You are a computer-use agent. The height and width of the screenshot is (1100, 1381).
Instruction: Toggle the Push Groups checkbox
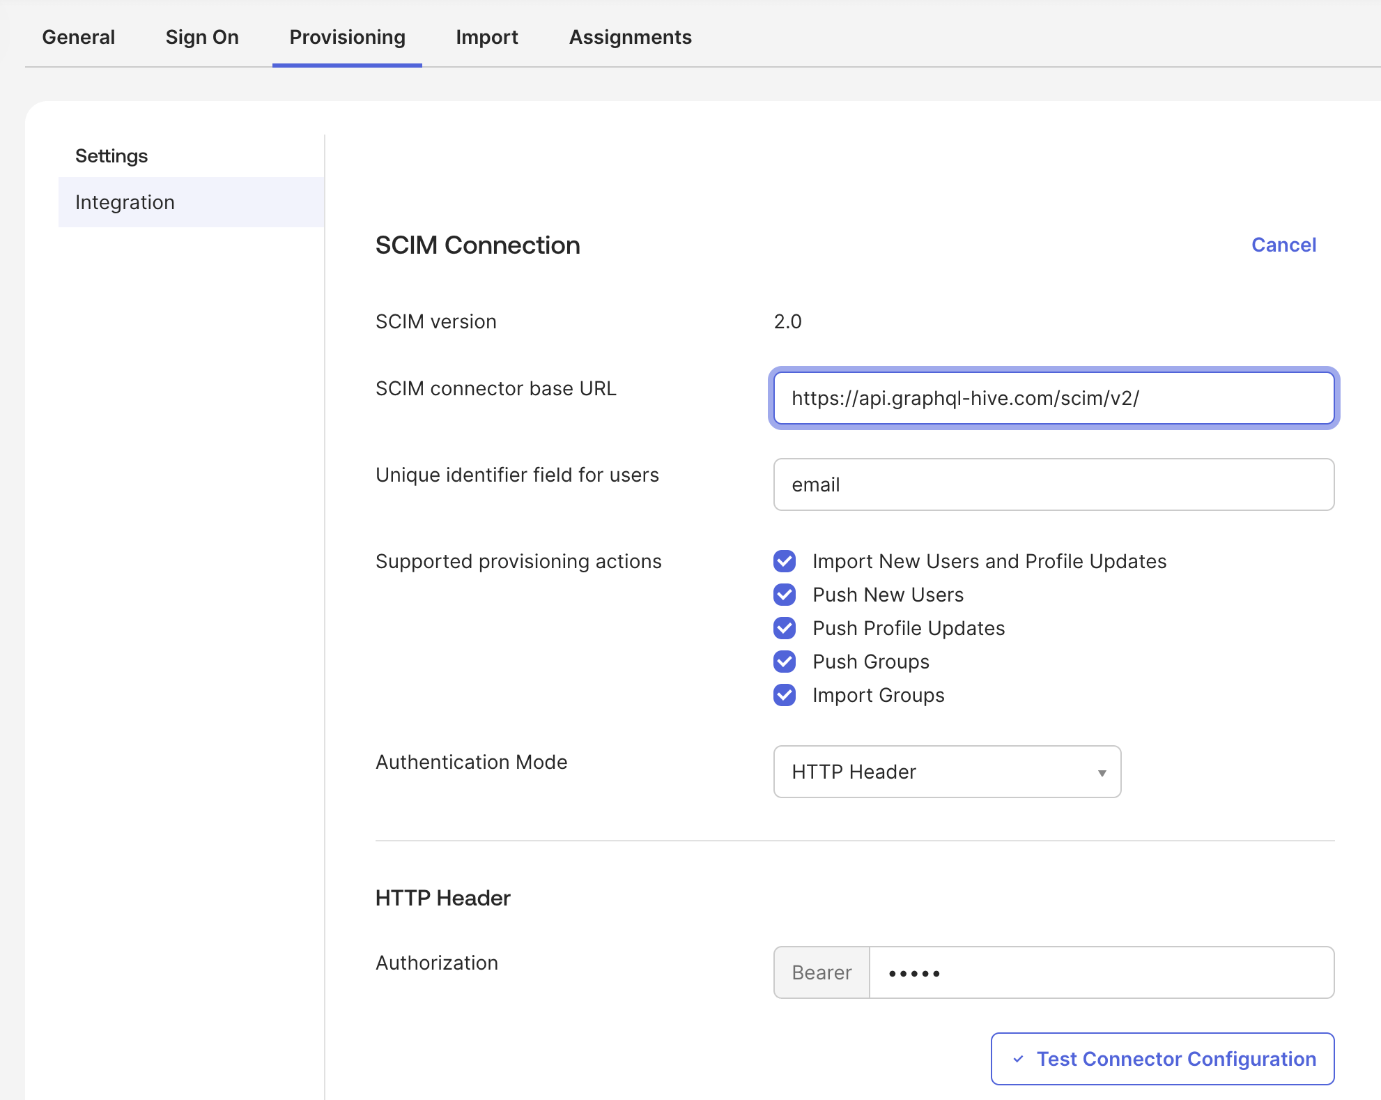point(785,662)
